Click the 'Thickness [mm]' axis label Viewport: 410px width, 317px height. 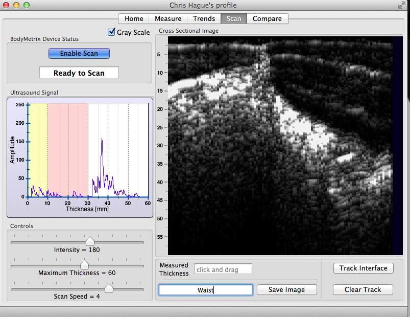click(87, 209)
